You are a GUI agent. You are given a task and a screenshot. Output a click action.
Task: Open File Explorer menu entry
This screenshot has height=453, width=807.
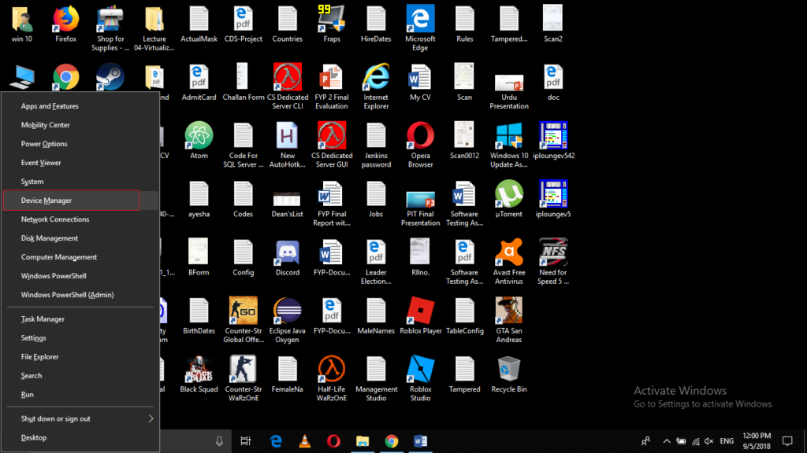coord(80,357)
